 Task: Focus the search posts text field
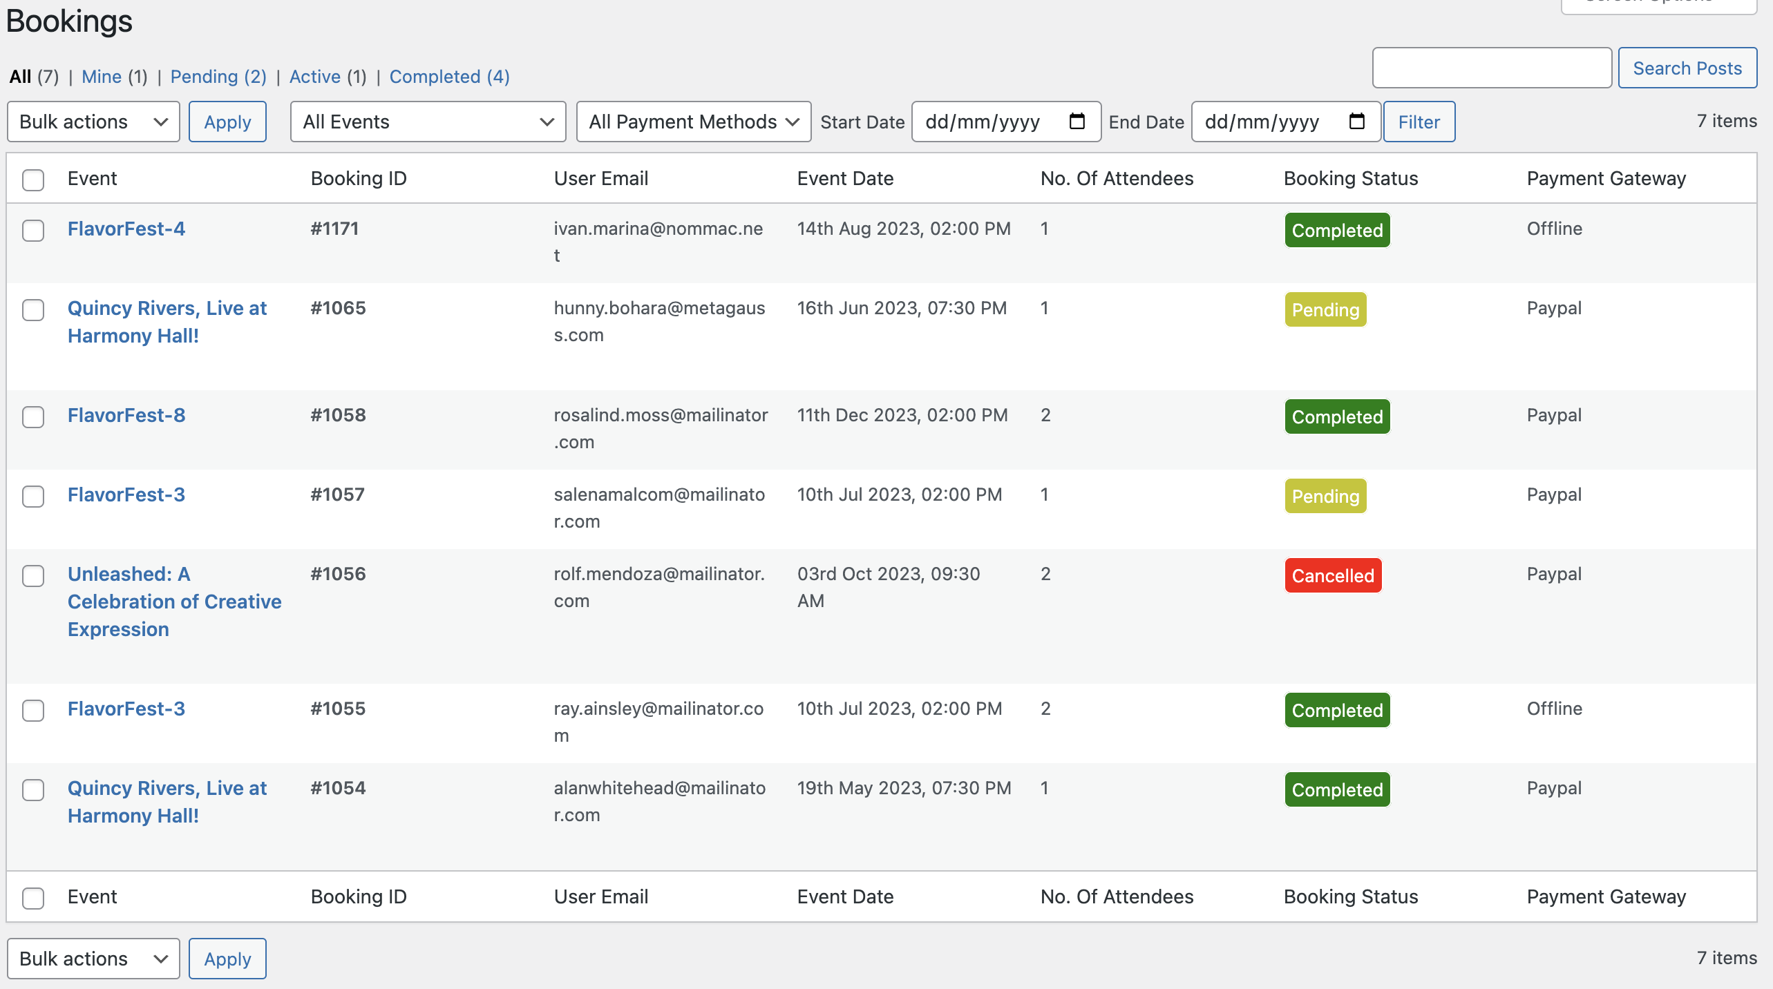point(1492,68)
